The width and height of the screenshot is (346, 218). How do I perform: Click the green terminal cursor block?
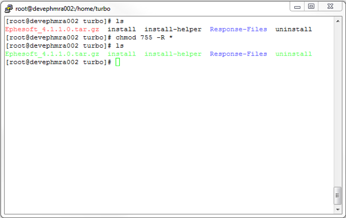118,63
